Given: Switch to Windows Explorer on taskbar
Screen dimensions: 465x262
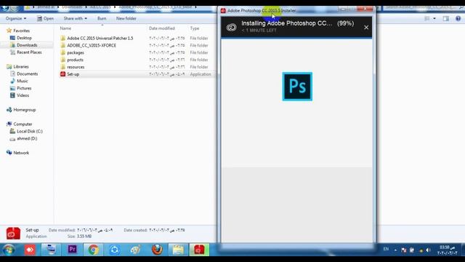Looking at the screenshot, I should pos(178,250).
